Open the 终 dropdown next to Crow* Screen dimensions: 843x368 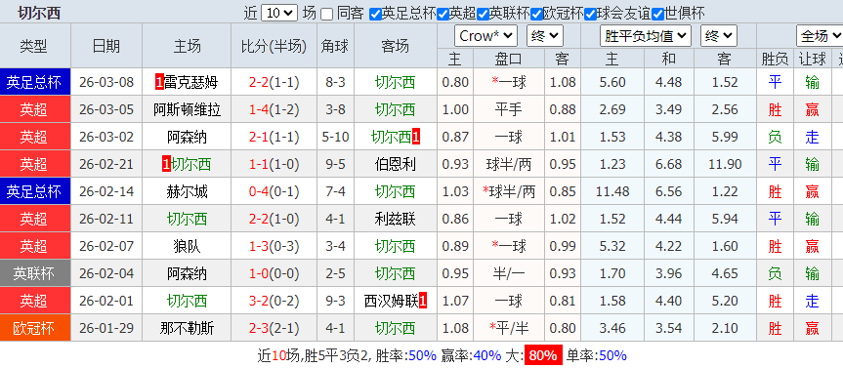click(545, 36)
